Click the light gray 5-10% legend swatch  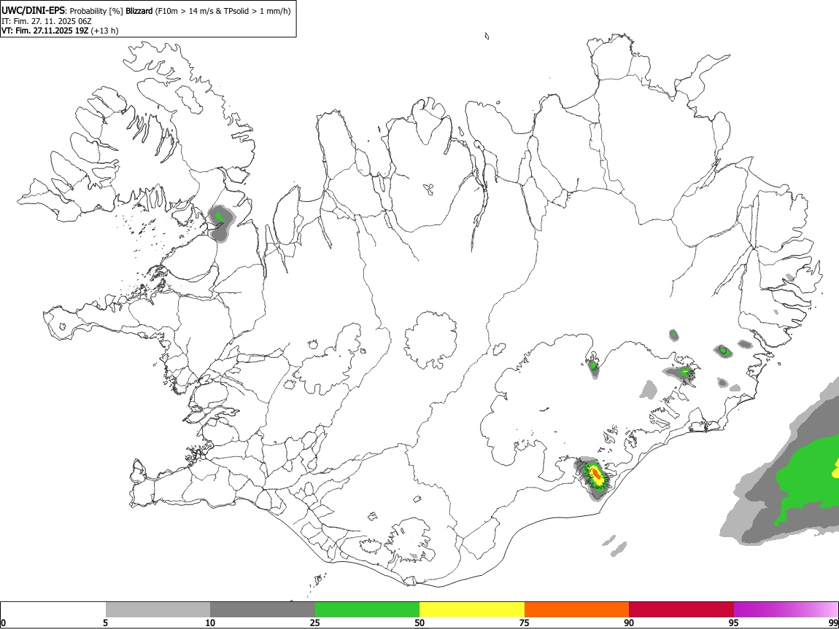[158, 609]
